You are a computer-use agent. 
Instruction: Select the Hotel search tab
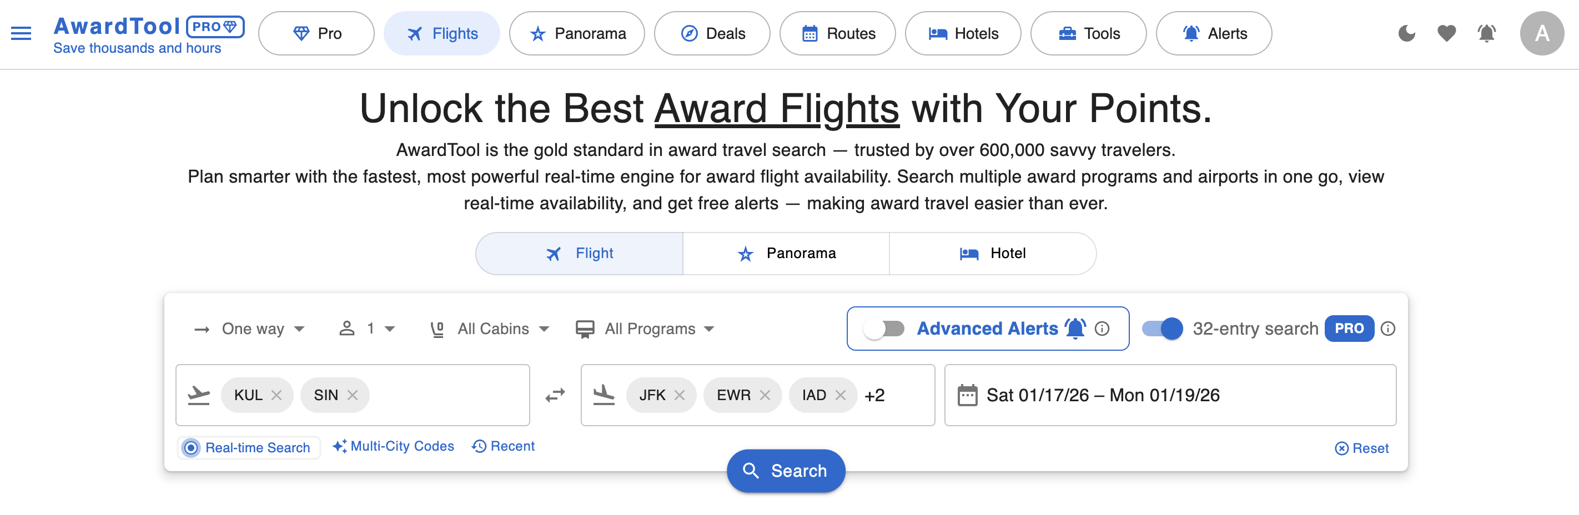point(992,254)
